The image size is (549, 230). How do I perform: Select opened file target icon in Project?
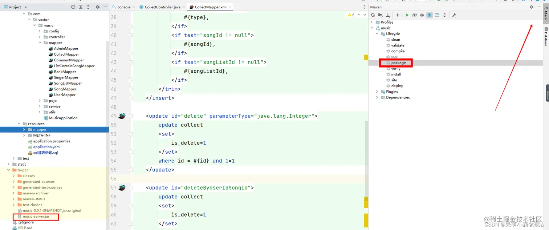[x=73, y=7]
